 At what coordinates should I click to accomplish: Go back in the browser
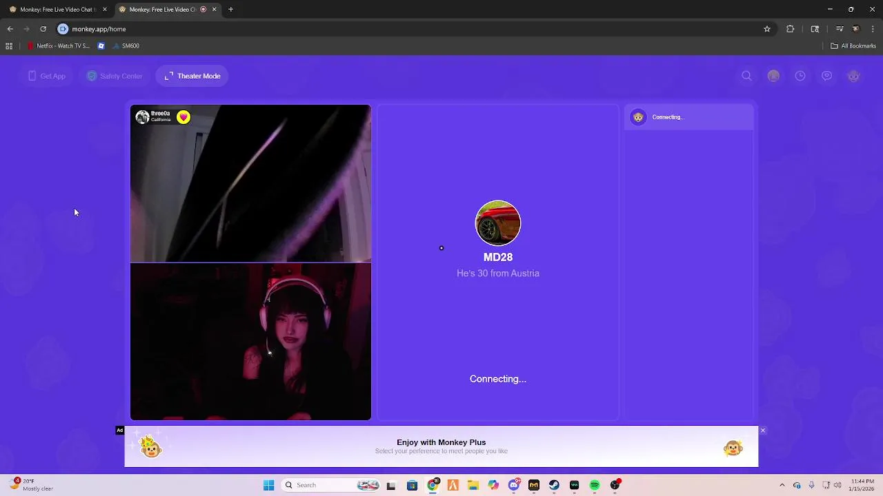[x=10, y=29]
